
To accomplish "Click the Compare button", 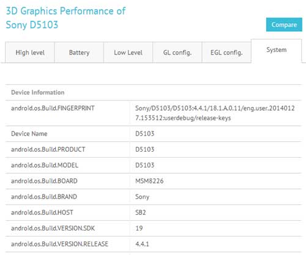I will (x=284, y=24).
